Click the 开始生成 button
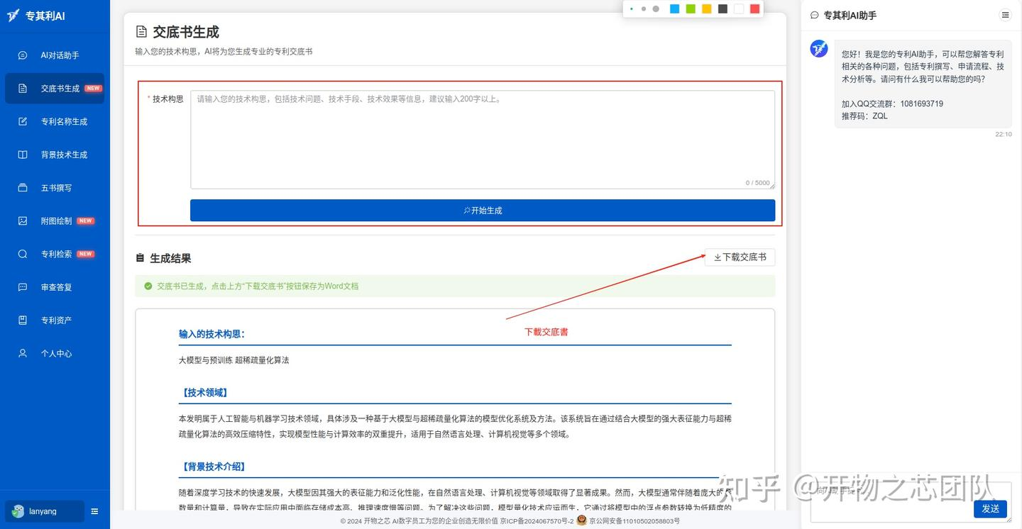This screenshot has height=529, width=1022. (483, 211)
